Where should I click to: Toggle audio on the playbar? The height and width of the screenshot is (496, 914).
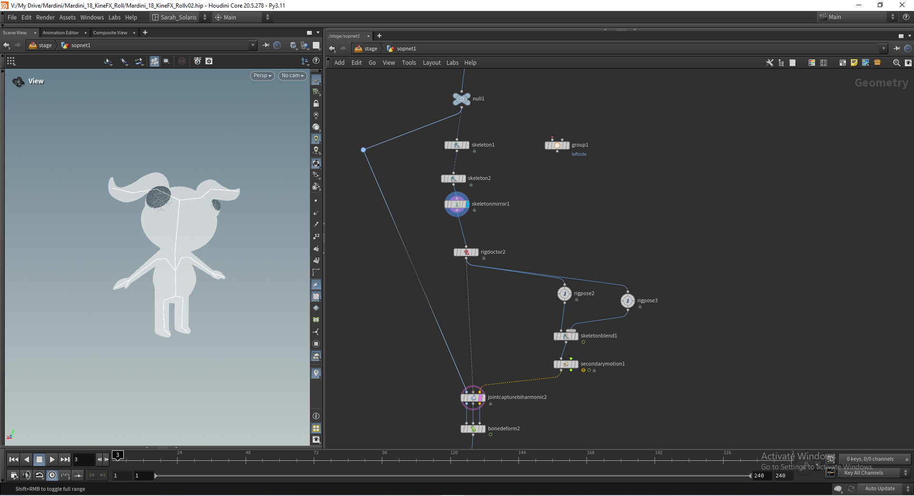[x=27, y=475]
